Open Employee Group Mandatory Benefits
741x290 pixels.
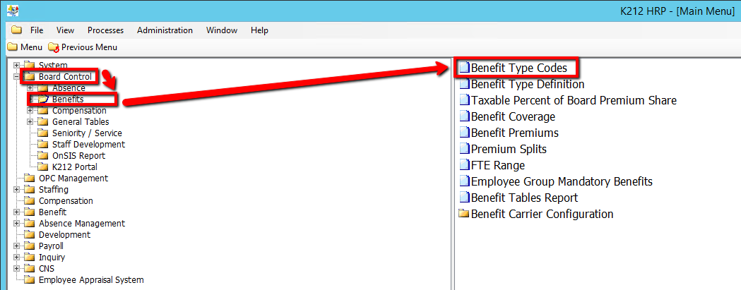(x=562, y=181)
